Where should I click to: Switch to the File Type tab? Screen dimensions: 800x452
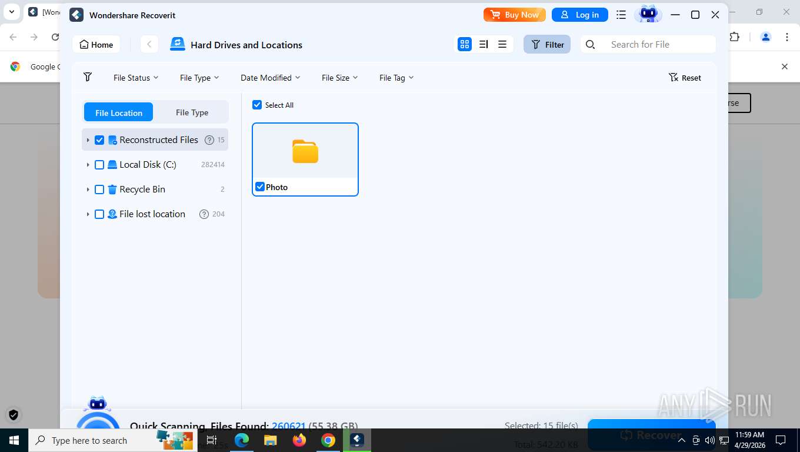click(192, 112)
